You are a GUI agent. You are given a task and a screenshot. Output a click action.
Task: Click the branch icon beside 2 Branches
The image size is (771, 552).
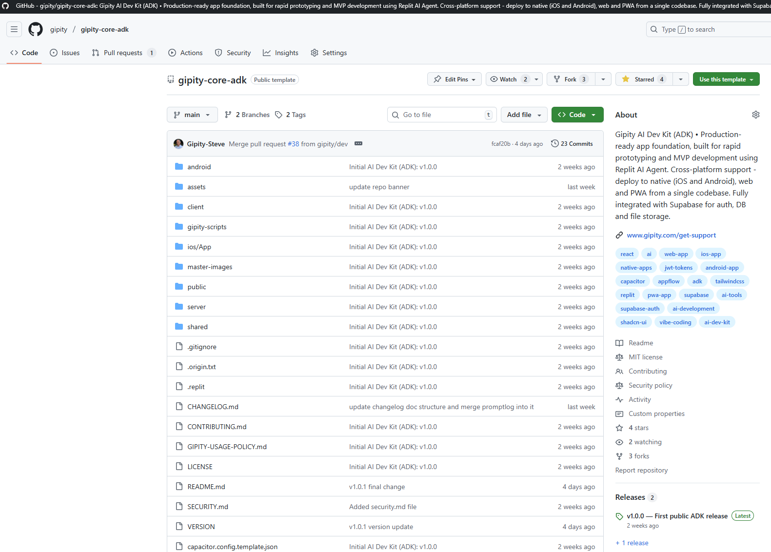point(228,115)
